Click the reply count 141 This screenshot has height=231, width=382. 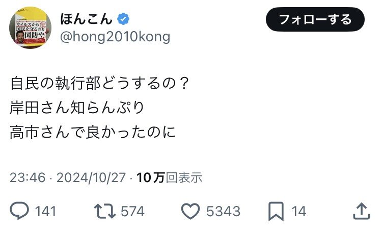click(x=45, y=211)
